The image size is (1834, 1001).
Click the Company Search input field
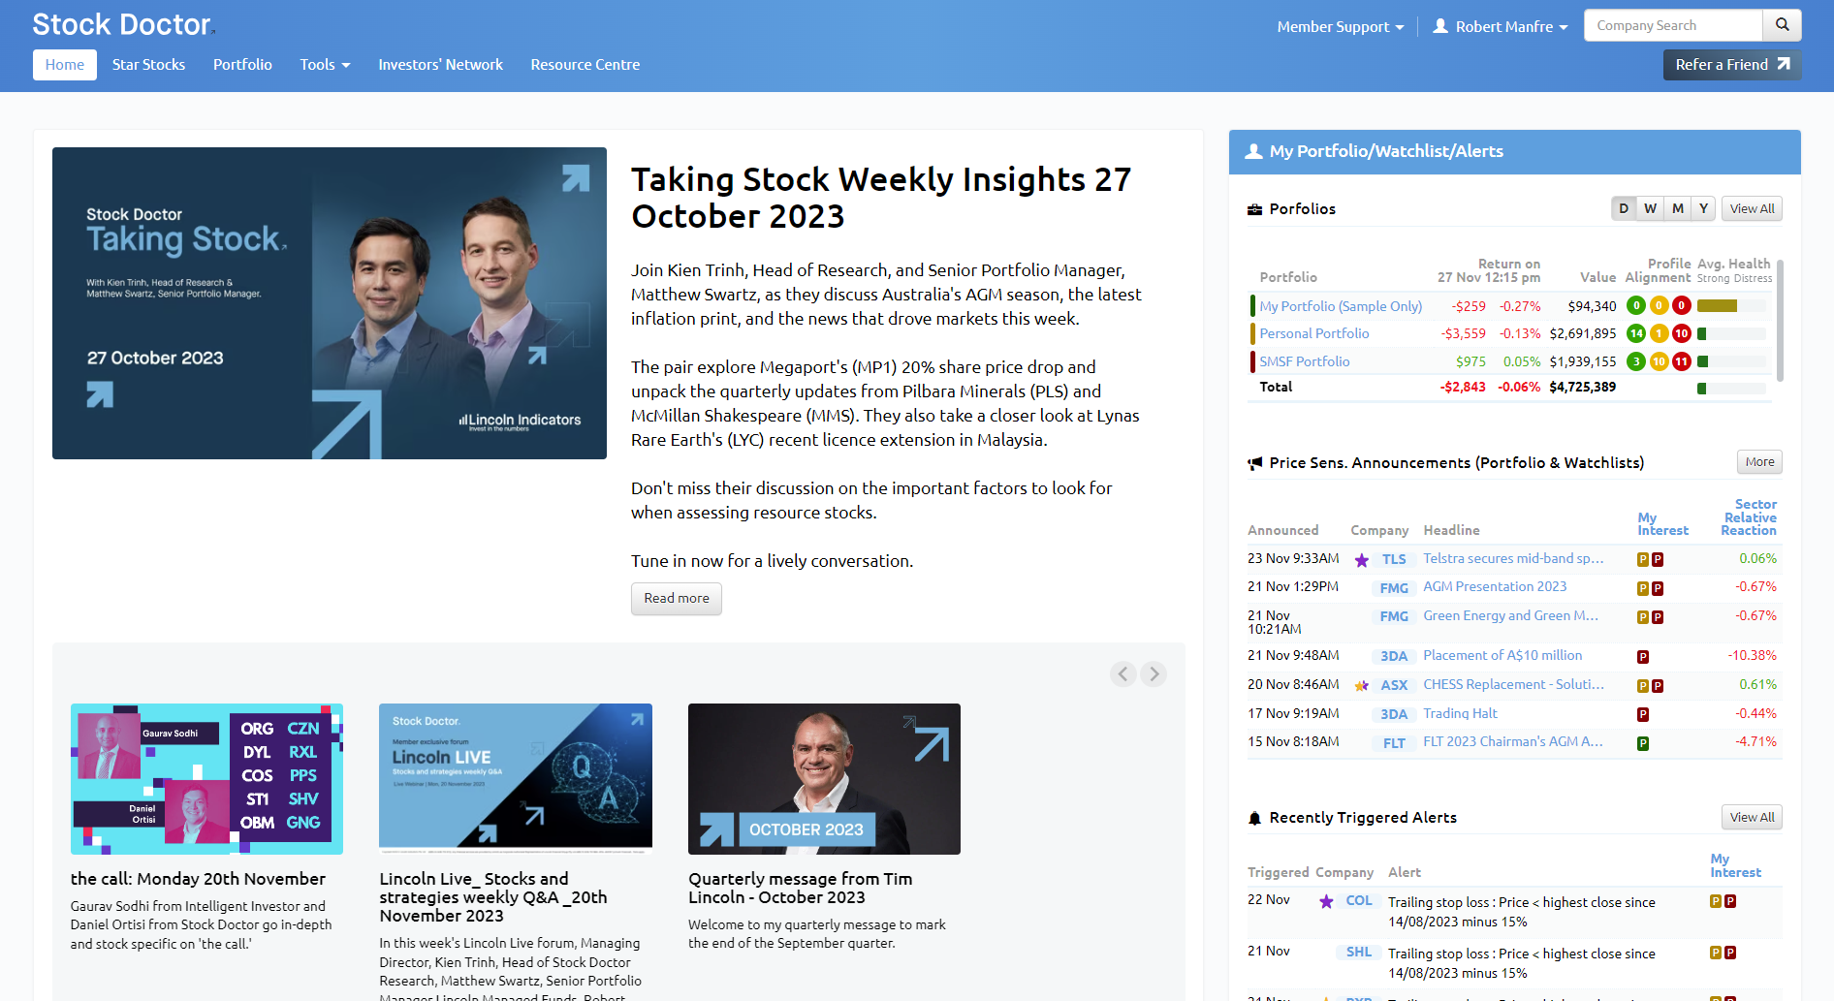coord(1673,25)
